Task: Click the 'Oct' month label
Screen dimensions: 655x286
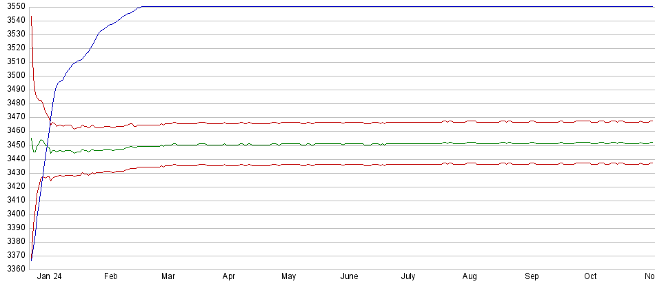Action: (591, 277)
